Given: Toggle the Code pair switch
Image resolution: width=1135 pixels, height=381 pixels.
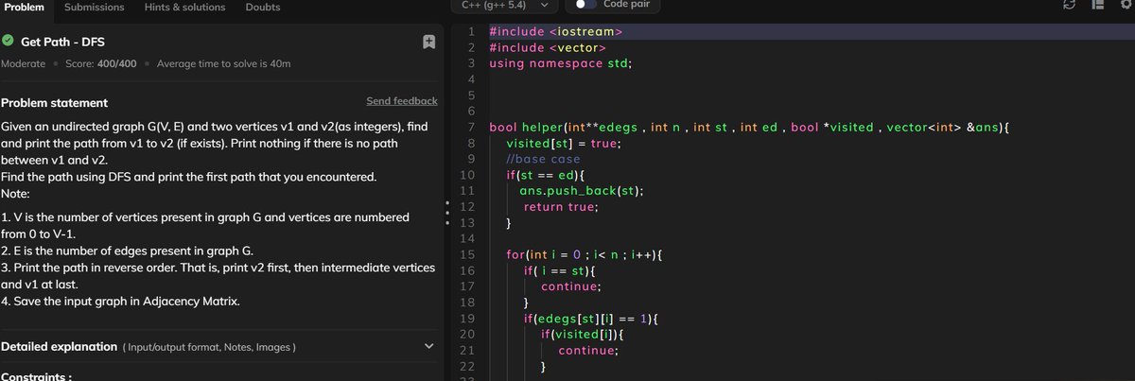Looking at the screenshot, I should point(586,5).
